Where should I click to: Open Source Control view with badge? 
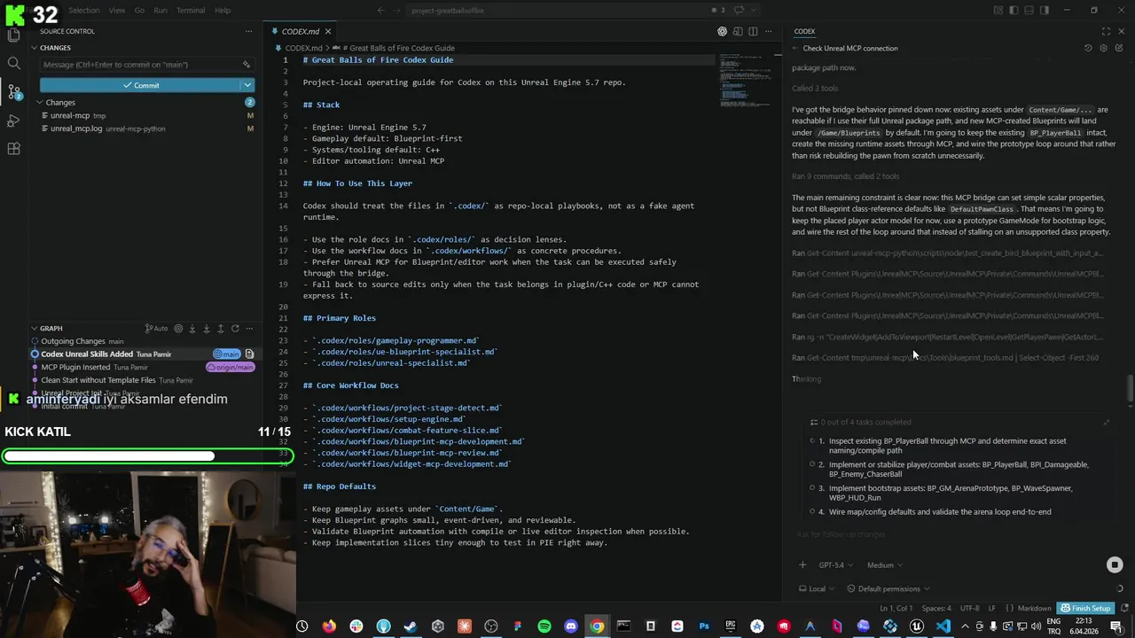click(13, 92)
